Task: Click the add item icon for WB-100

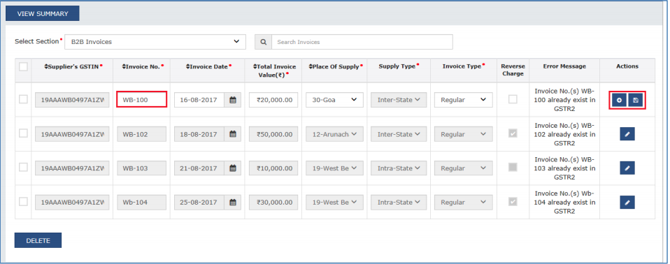Action: click(619, 101)
